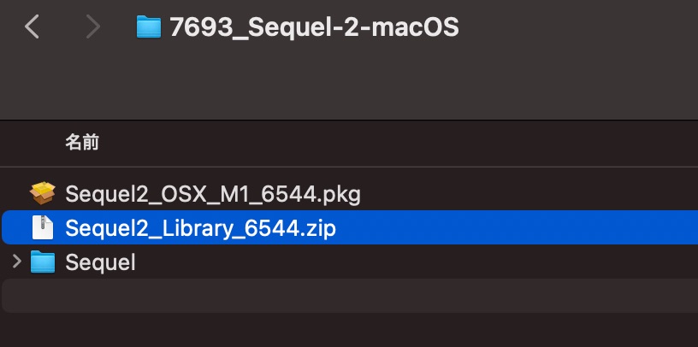Screen dimensions: 698x347
Task: Click blank space below the file list rows
Action: [342, 332]
